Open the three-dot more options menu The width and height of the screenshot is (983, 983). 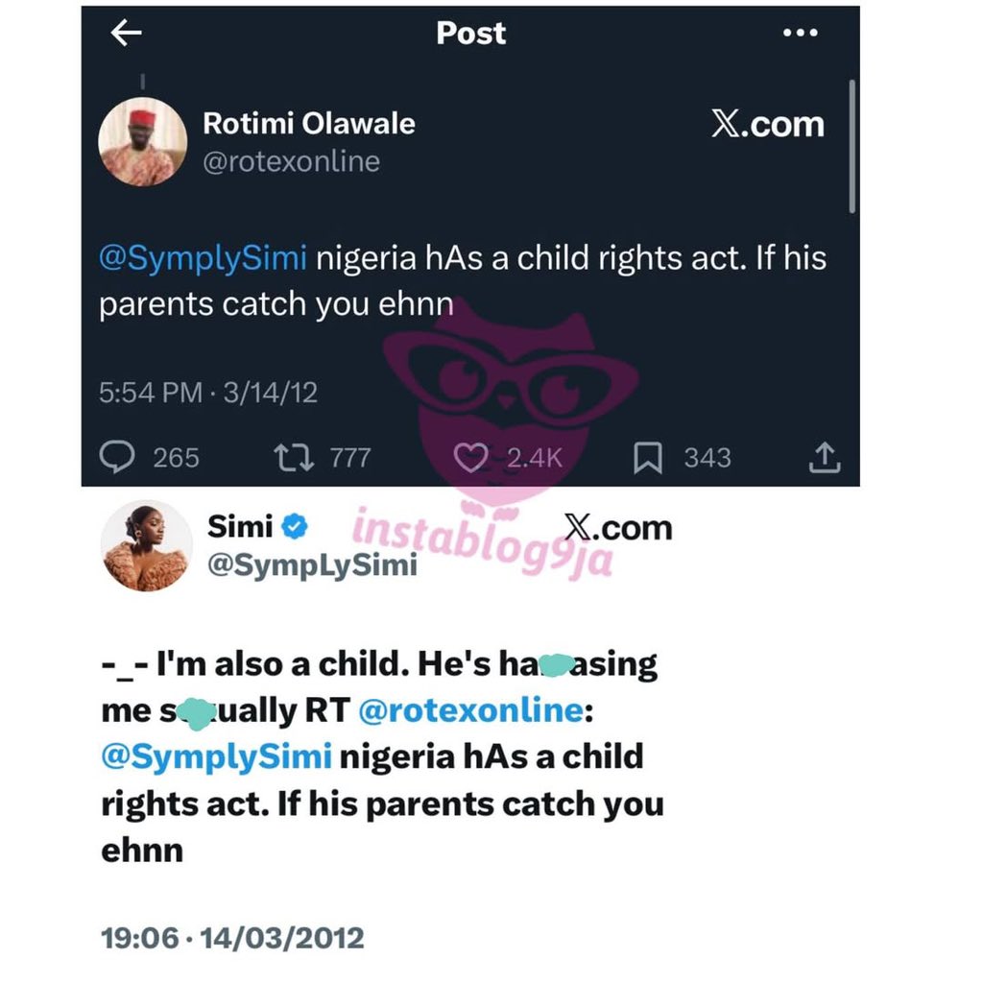pyautogui.click(x=800, y=34)
